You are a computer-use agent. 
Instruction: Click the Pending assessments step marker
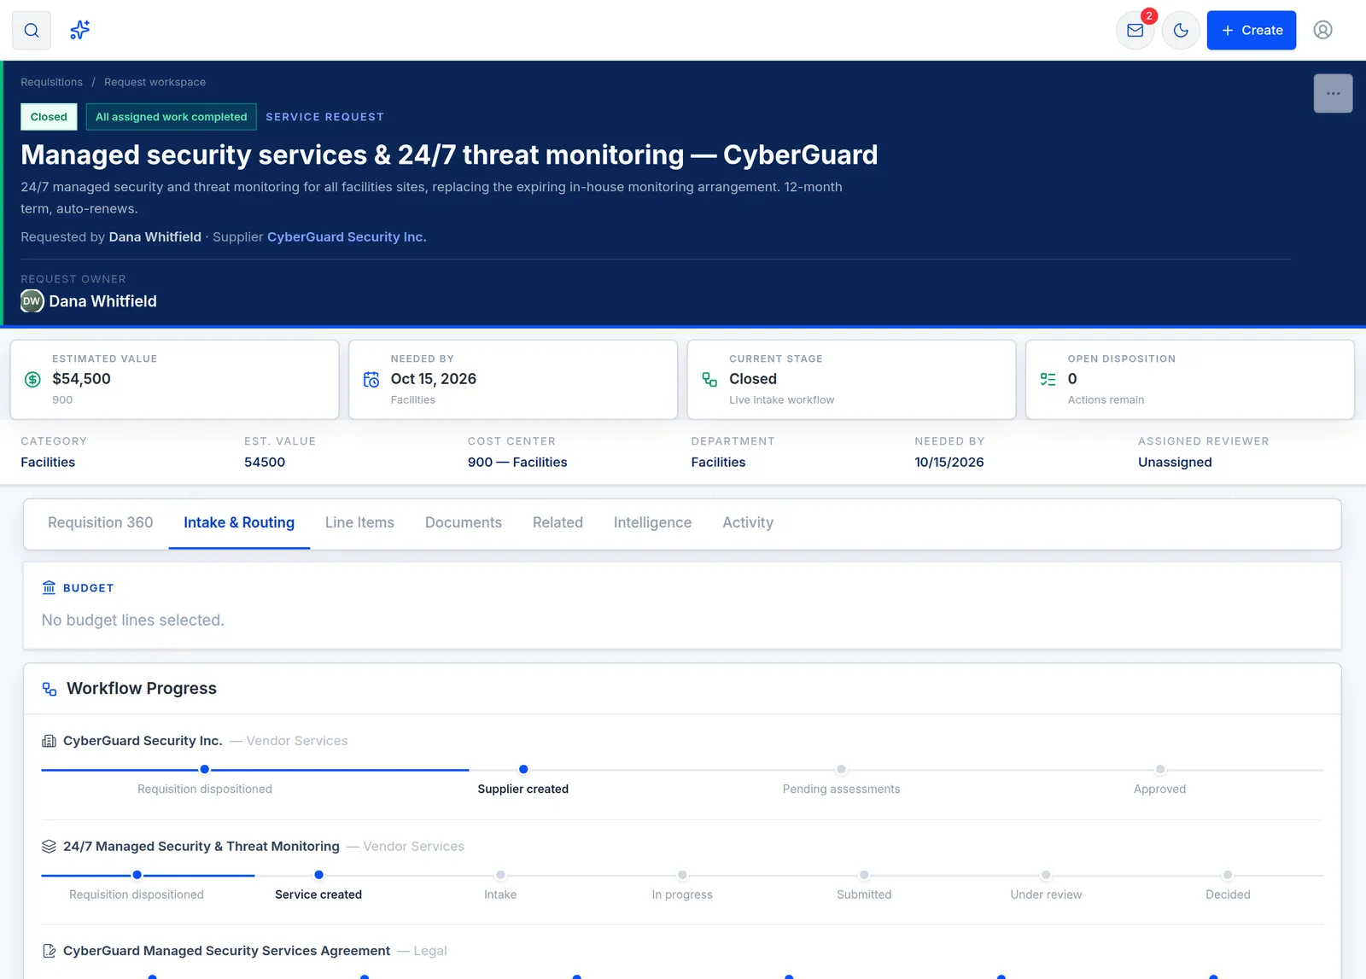point(842,770)
